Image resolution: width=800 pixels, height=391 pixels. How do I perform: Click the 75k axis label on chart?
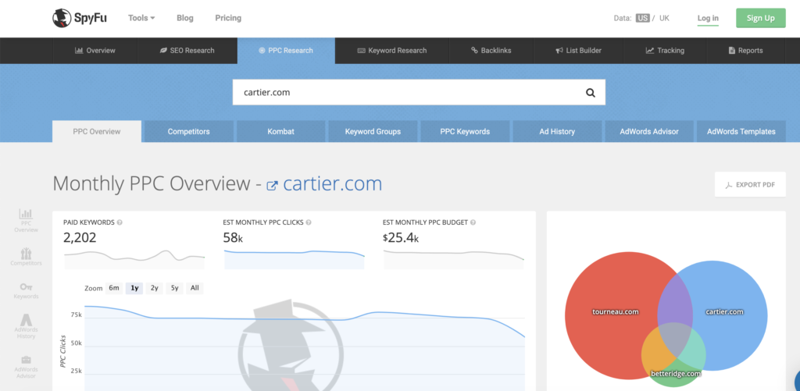click(76, 315)
